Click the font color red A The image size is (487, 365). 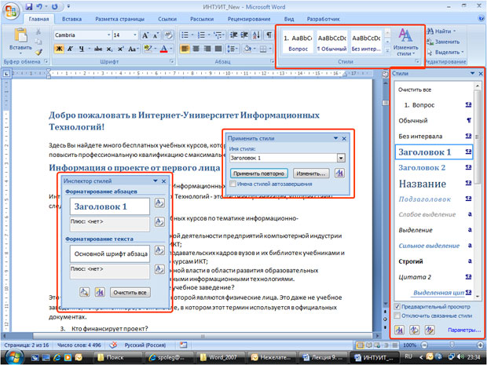click(163, 49)
